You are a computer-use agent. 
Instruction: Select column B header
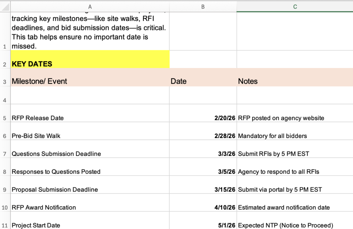203,6
